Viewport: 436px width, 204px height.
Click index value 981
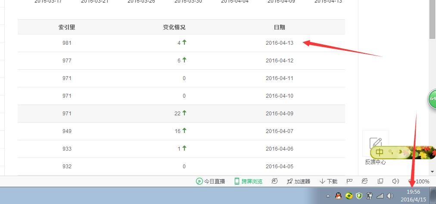pos(67,43)
